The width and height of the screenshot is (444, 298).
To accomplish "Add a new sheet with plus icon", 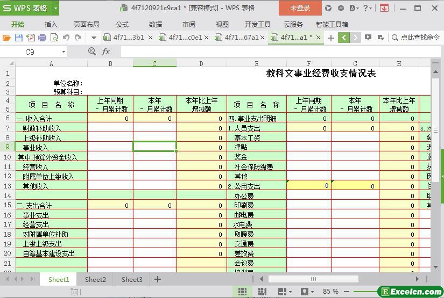I will 158,279.
